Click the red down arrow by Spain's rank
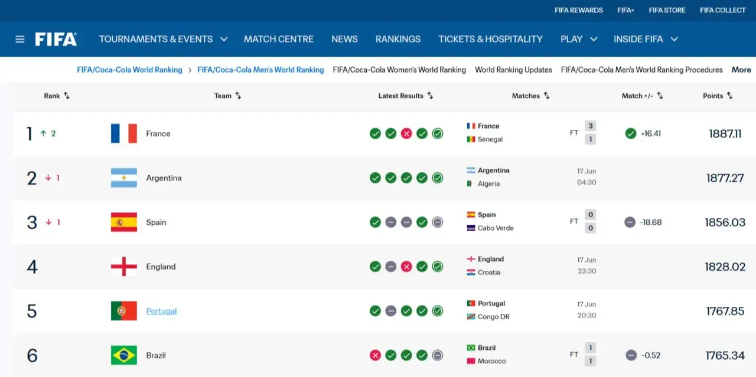This screenshot has width=756, height=377. coord(48,222)
